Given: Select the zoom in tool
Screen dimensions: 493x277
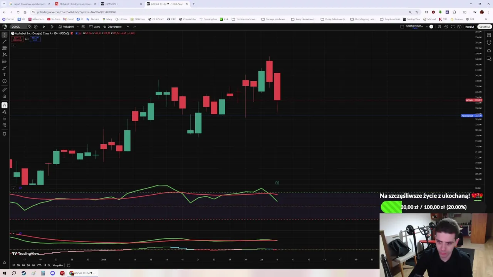Looking at the screenshot, I should pyautogui.click(x=5, y=96).
